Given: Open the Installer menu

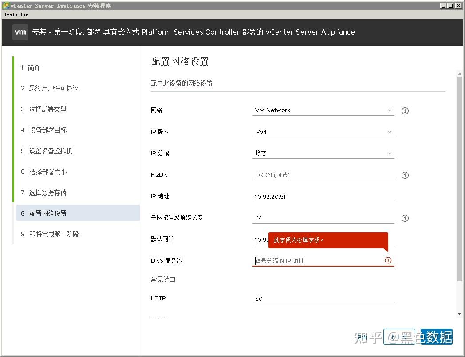Looking at the screenshot, I should tap(16, 15).
